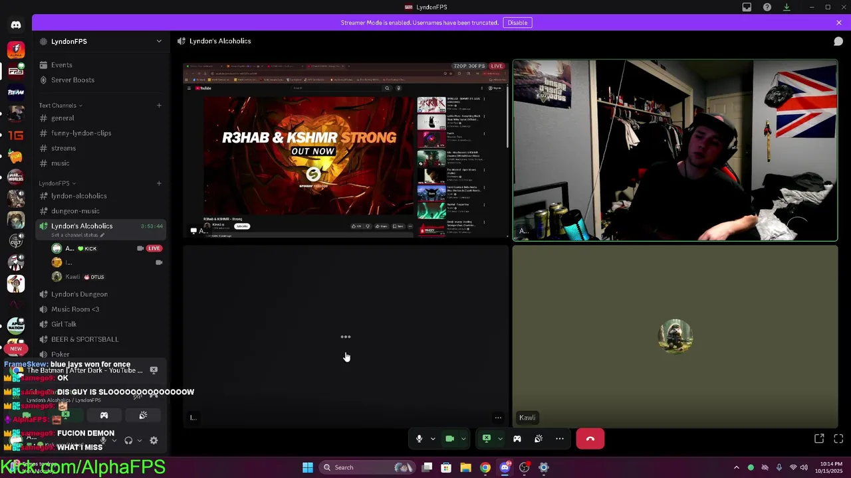Open the help icon in title bar
Screen dimensions: 851x478
point(767,7)
